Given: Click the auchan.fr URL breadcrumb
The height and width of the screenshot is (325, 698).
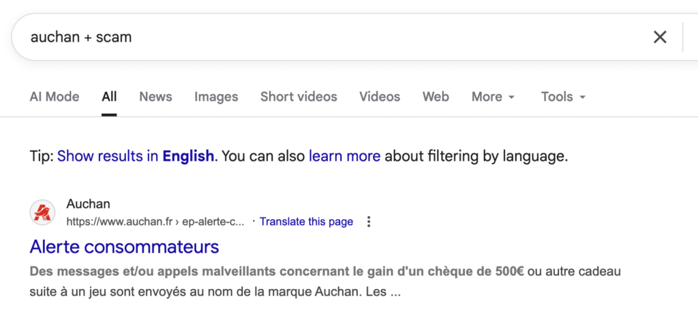Looking at the screenshot, I should pyautogui.click(x=155, y=221).
